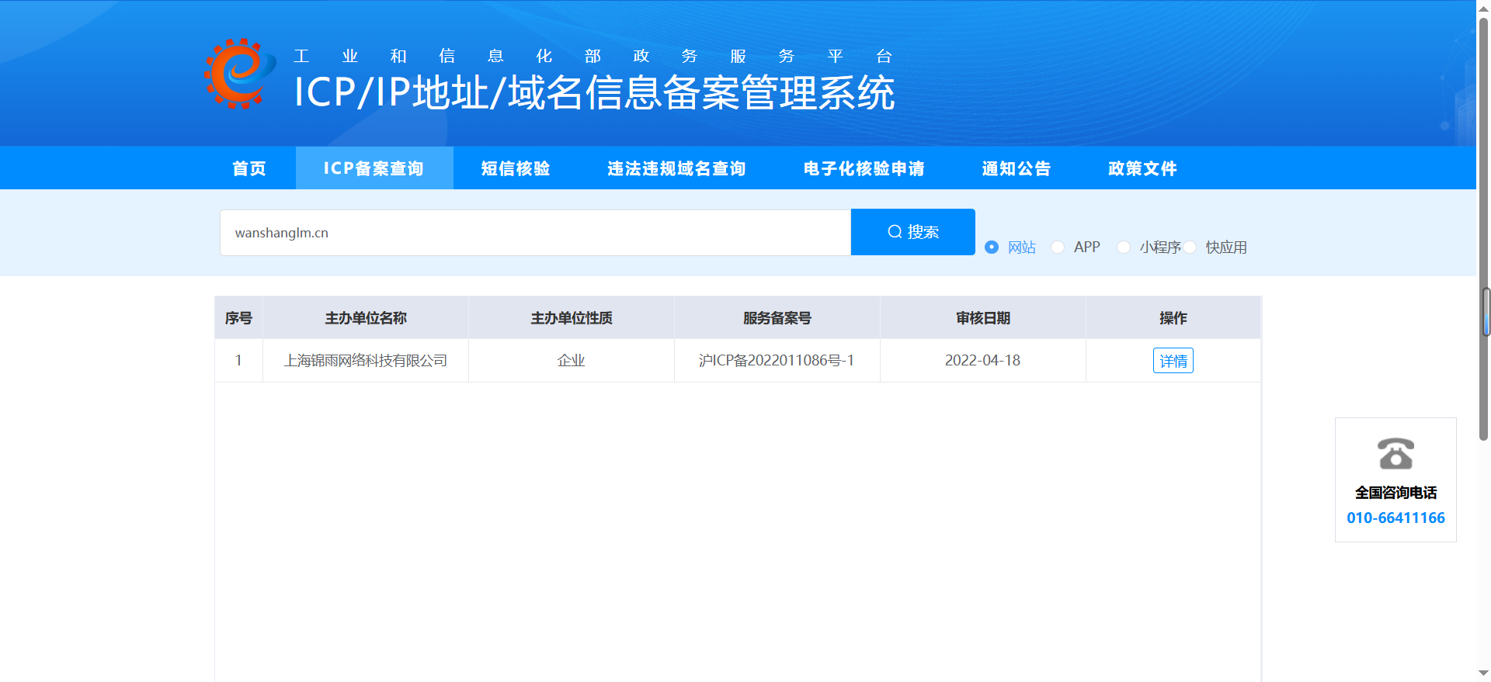Click the 工业和信息化部政务服务平台 subtitle

(593, 56)
